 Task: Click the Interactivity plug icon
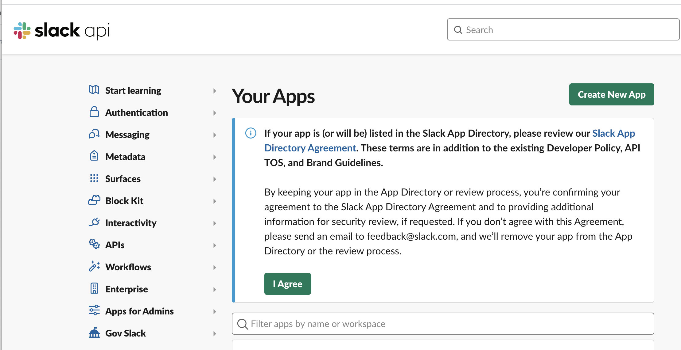click(x=94, y=222)
